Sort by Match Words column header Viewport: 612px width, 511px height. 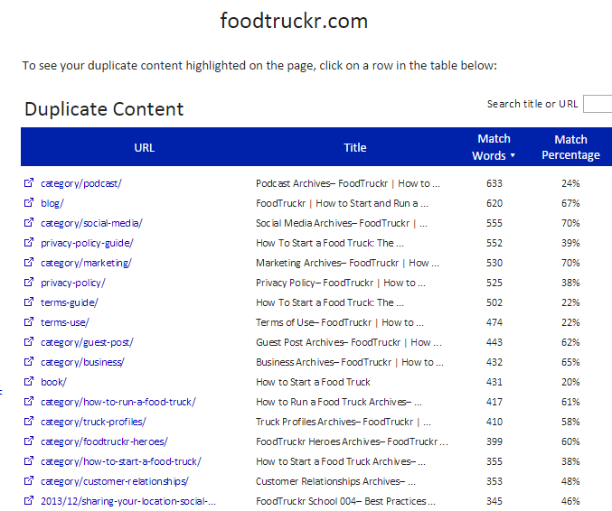pyautogui.click(x=494, y=147)
